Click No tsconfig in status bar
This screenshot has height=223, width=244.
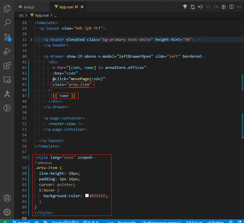coord(127,222)
